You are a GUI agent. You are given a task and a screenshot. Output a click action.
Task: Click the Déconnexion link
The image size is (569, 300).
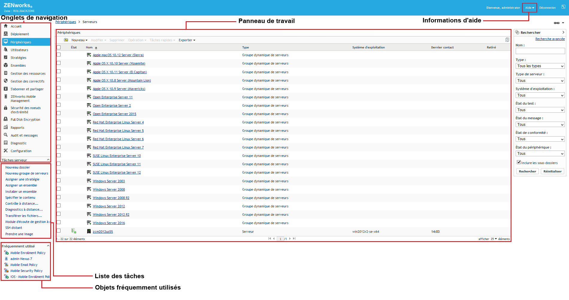pyautogui.click(x=547, y=8)
